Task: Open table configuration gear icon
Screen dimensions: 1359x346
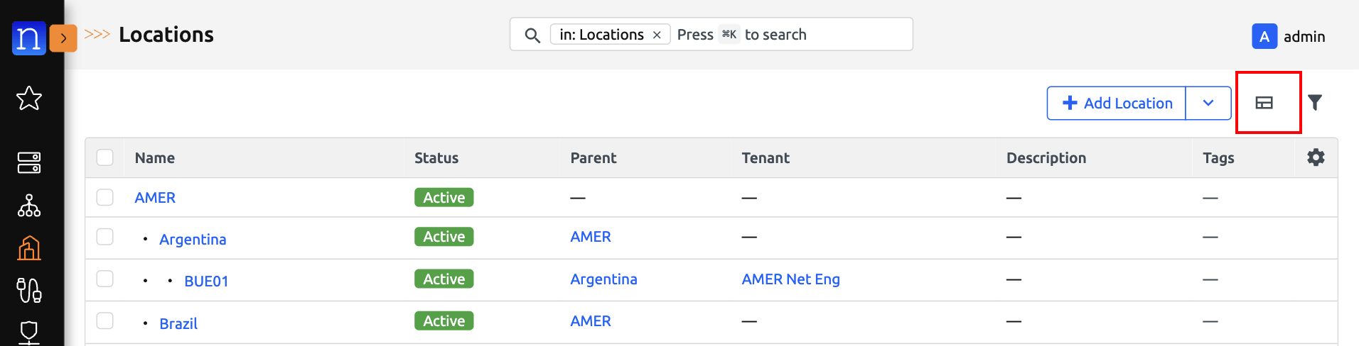Action: (1316, 157)
